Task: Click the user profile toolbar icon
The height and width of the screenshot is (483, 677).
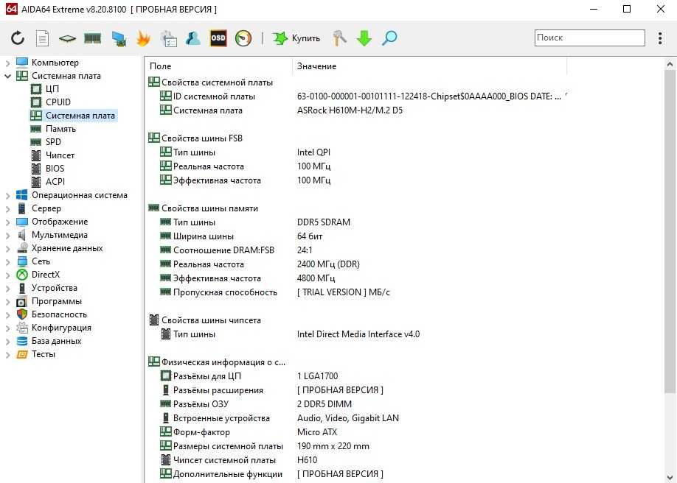Action: point(193,38)
